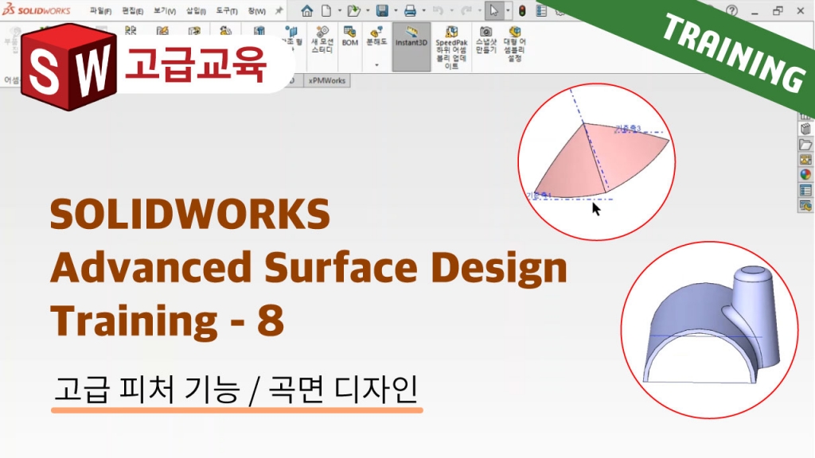Print with the printer icon
815x458 pixels.
[x=410, y=10]
